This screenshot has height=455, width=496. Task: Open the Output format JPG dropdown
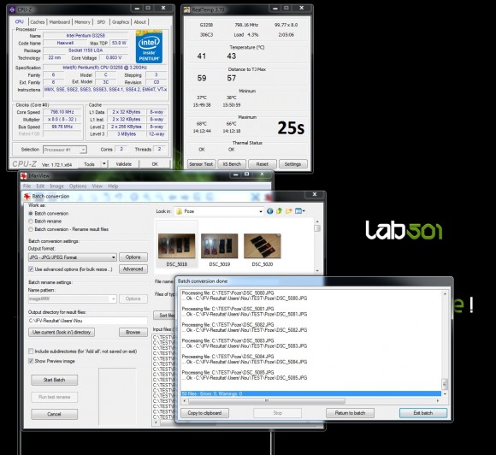tap(73, 257)
